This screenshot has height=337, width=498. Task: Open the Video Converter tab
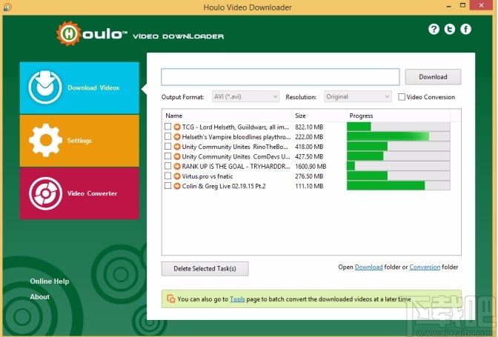pos(79,193)
